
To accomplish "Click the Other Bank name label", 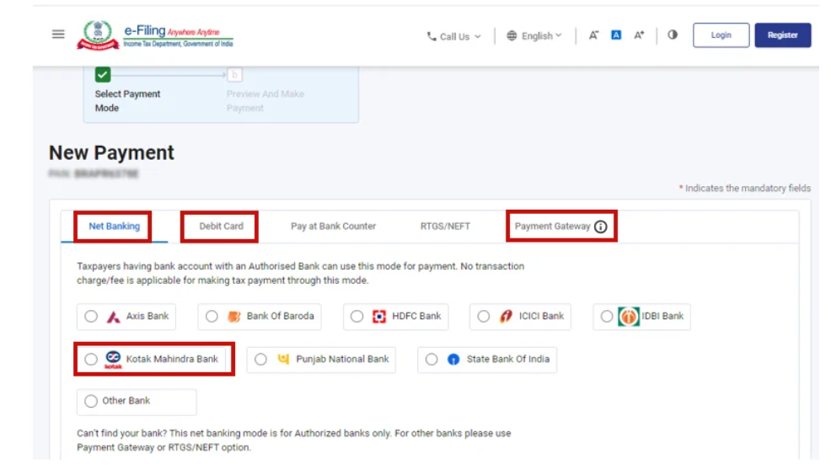I will point(126,401).
